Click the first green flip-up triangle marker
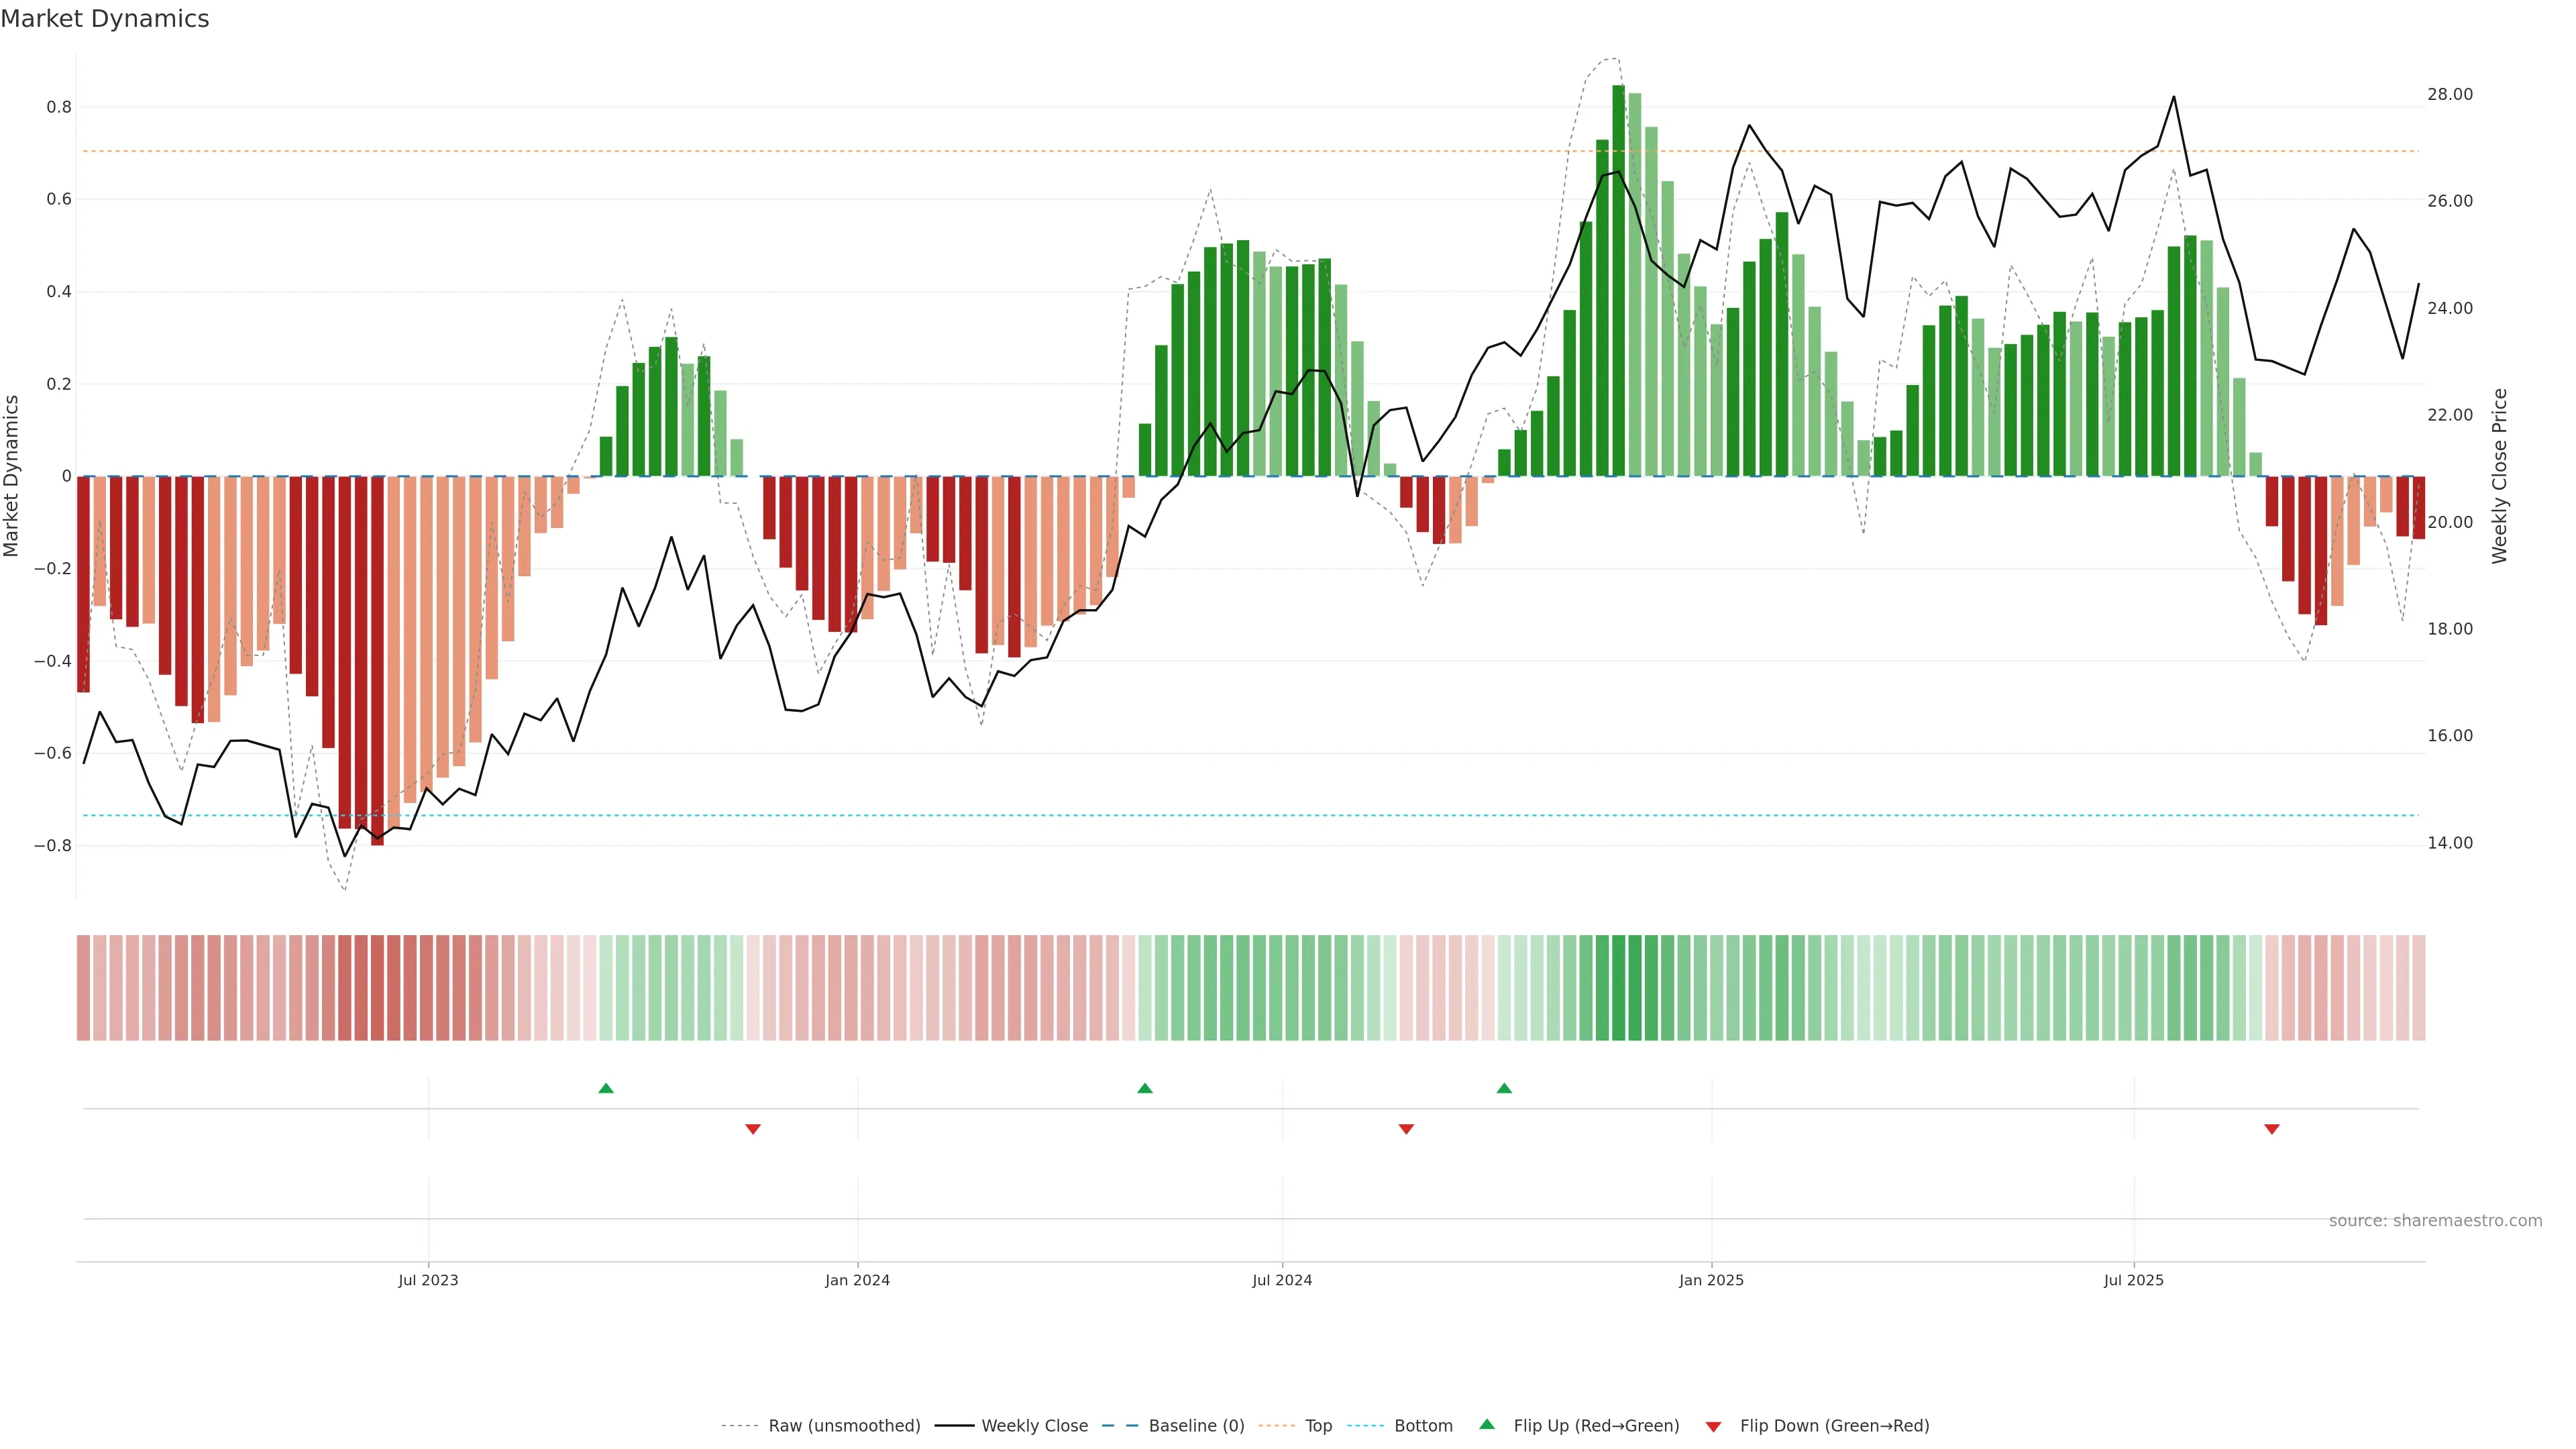 (606, 1088)
